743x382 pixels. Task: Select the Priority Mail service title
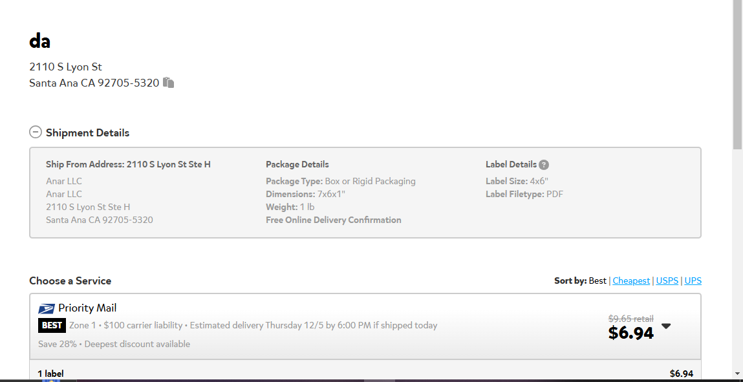[87, 308]
